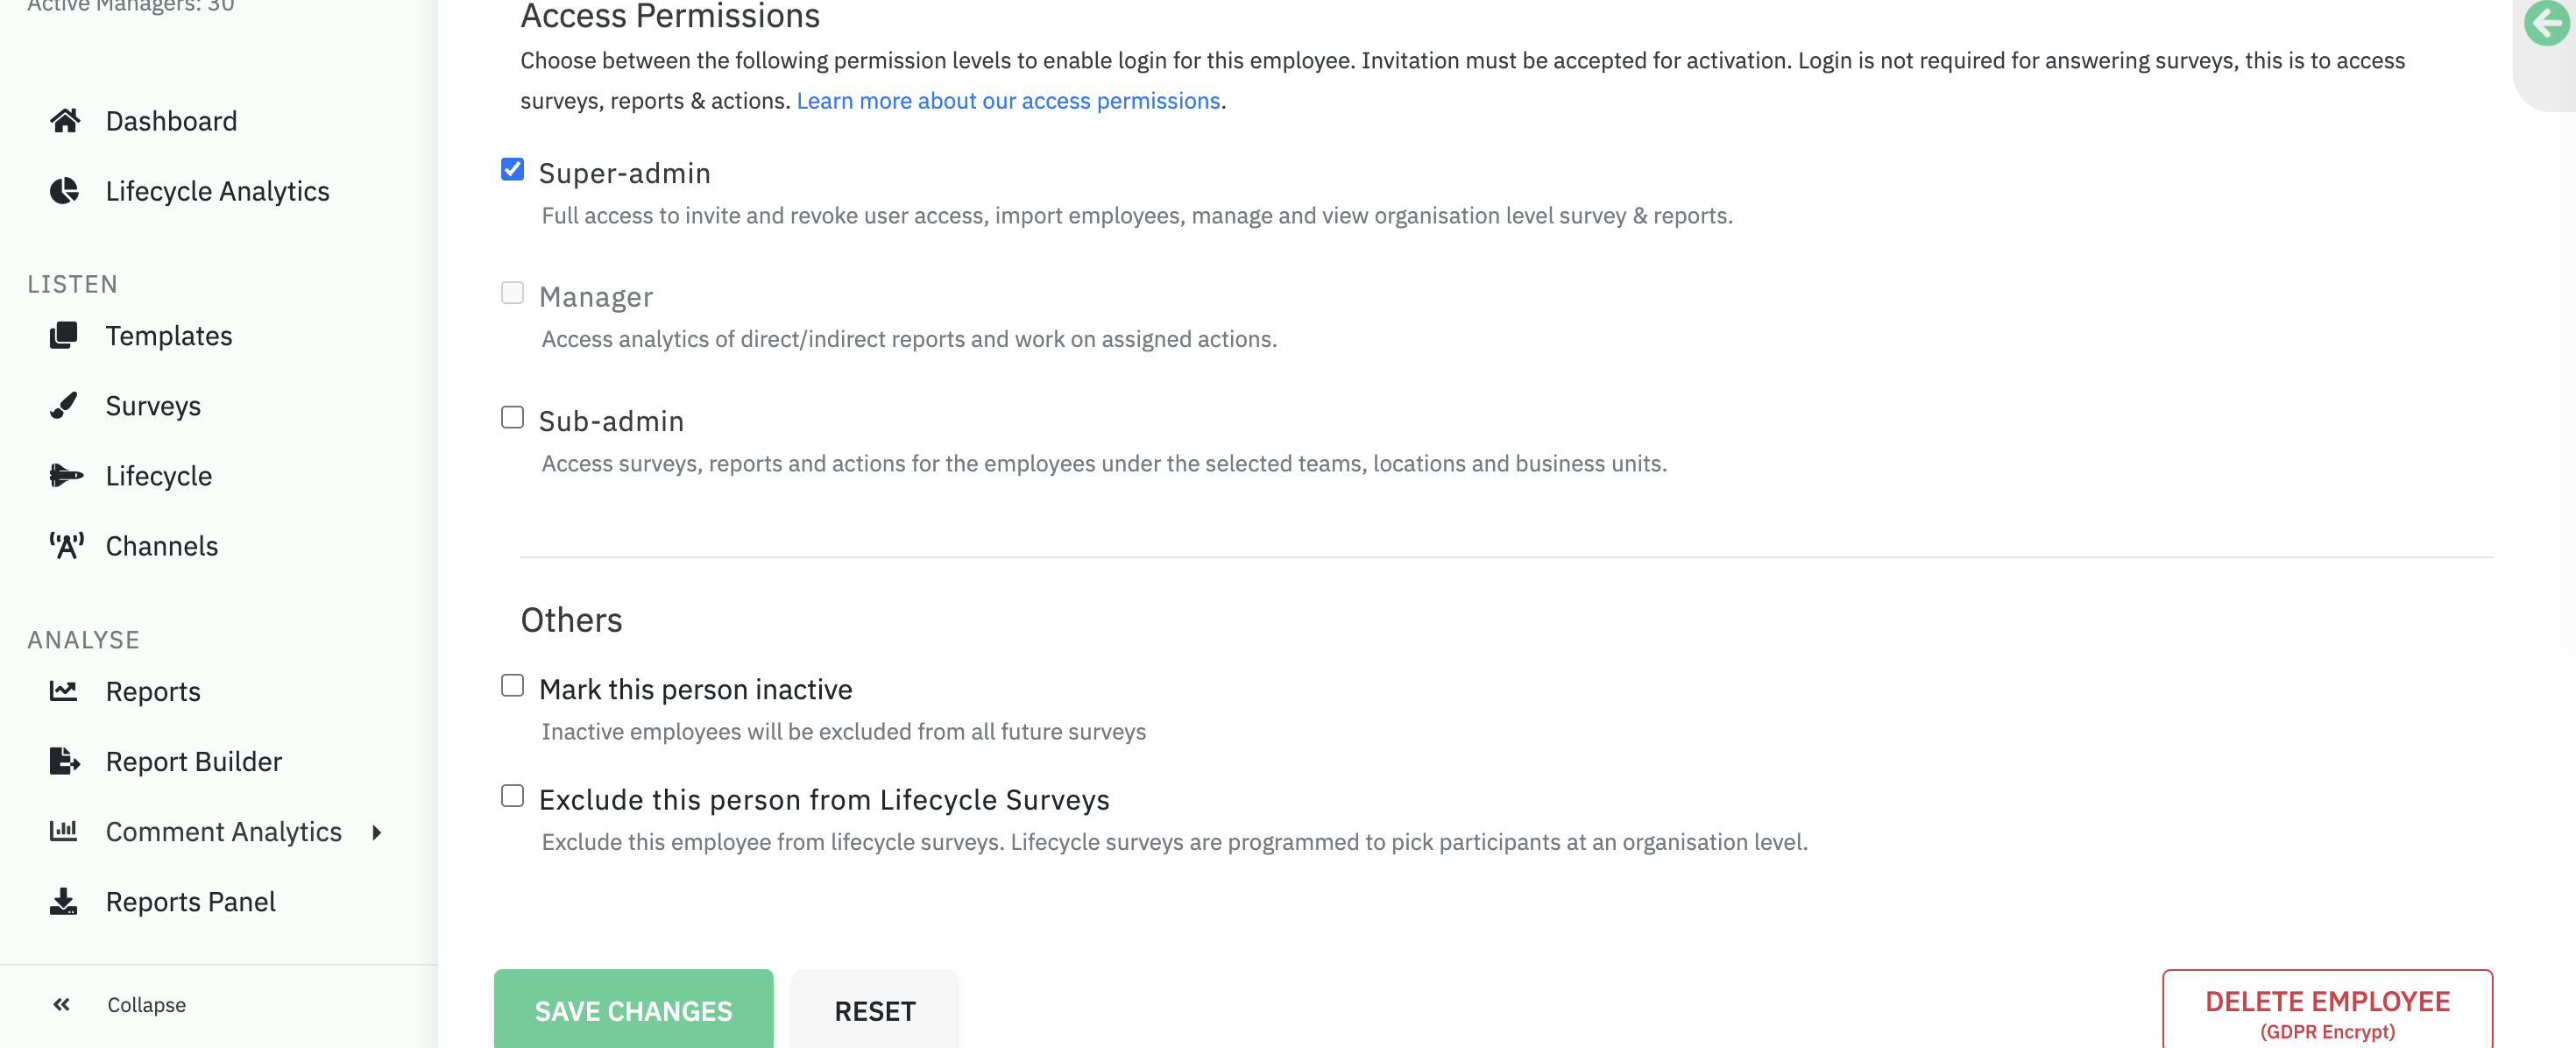Click the Reports Panel download icon
The height and width of the screenshot is (1048, 2576).
click(64, 901)
